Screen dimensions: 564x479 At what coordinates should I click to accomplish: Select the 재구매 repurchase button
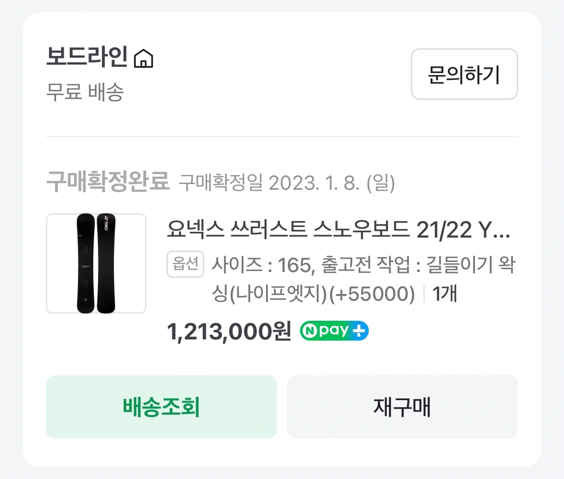pos(402,407)
